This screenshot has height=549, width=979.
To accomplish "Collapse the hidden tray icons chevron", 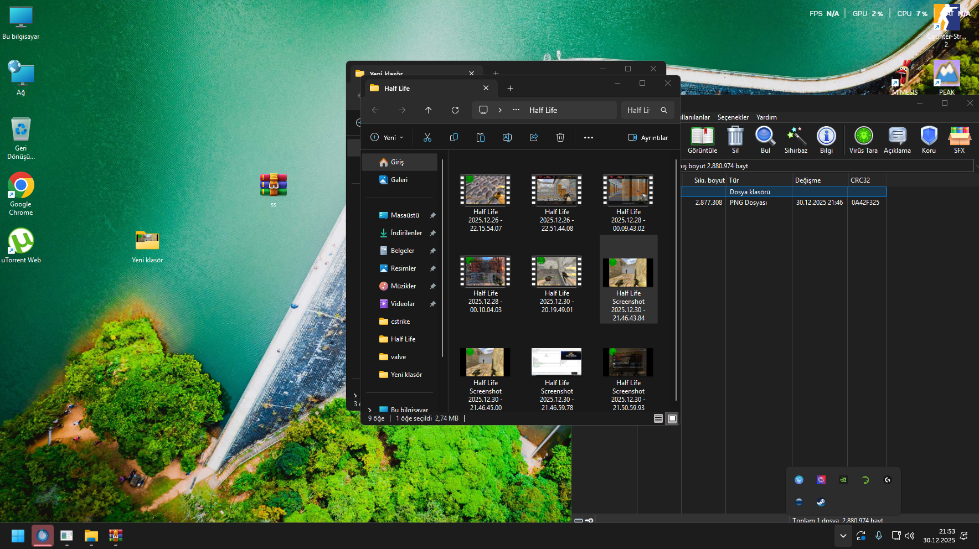I will coord(843,536).
